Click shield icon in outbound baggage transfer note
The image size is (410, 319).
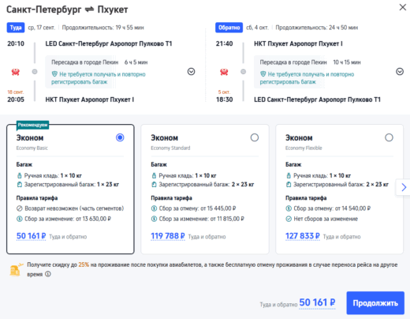pos(54,74)
